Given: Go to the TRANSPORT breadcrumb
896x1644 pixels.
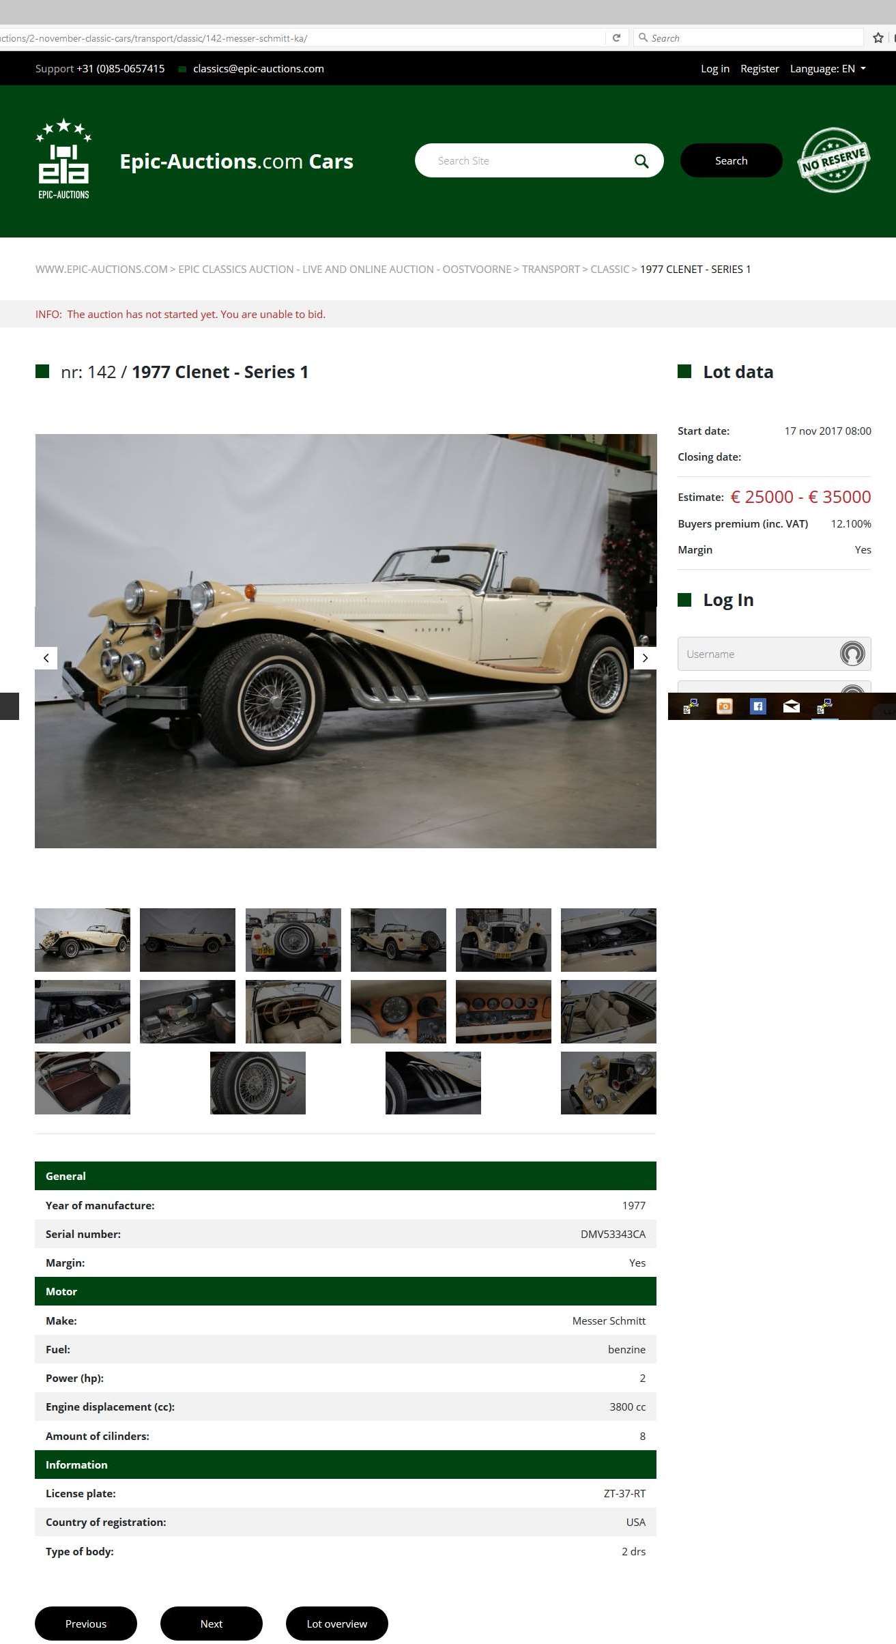Looking at the screenshot, I should (x=551, y=269).
